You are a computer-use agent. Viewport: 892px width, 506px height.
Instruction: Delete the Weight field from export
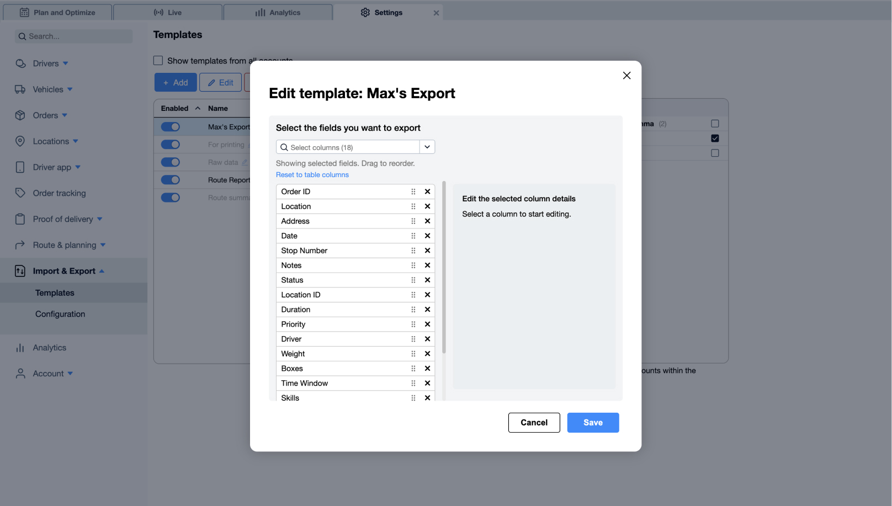pyautogui.click(x=427, y=354)
